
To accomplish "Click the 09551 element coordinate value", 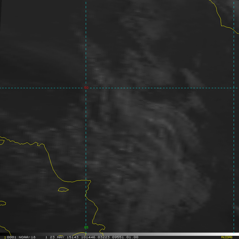I will click(x=118, y=237).
